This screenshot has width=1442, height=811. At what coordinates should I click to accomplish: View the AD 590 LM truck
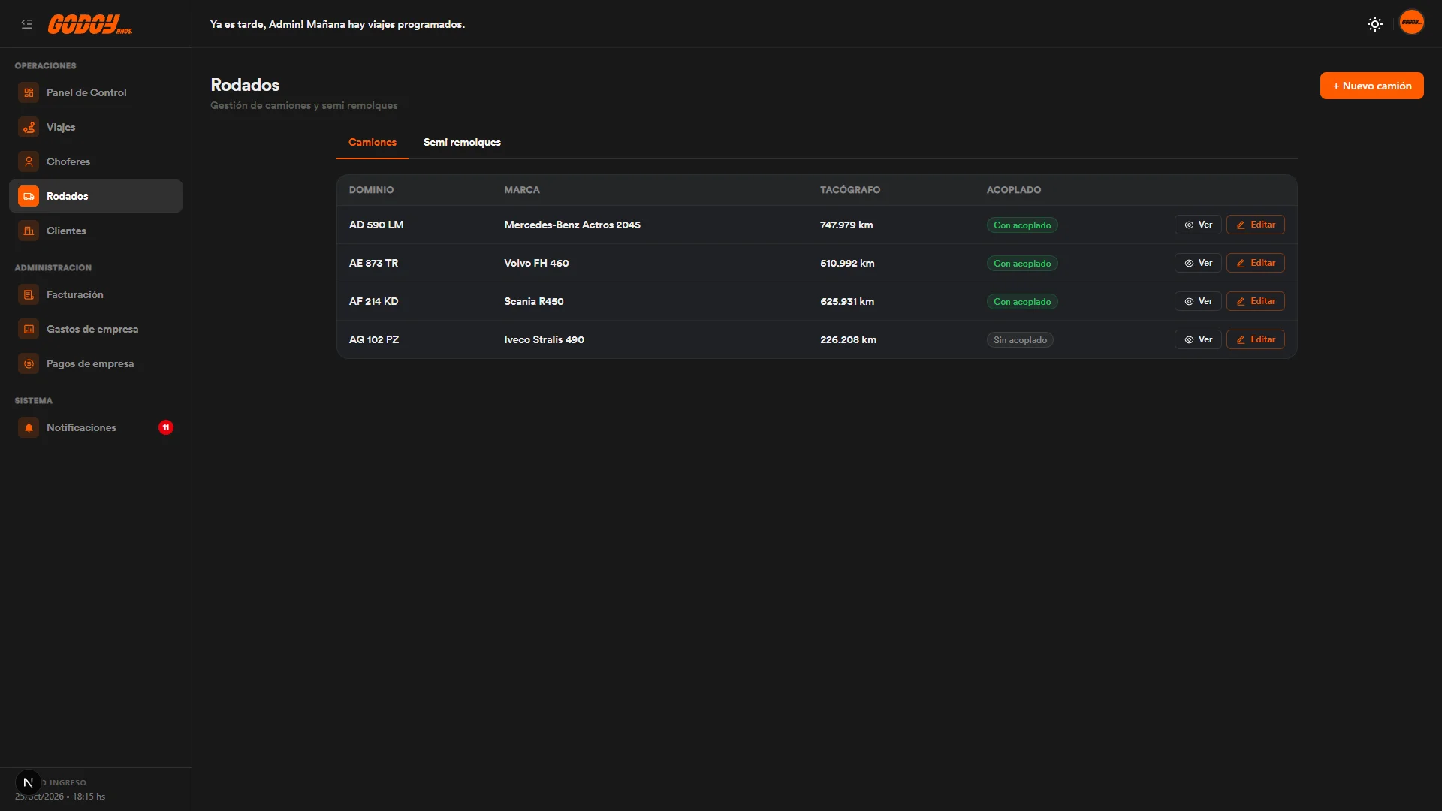point(1198,225)
